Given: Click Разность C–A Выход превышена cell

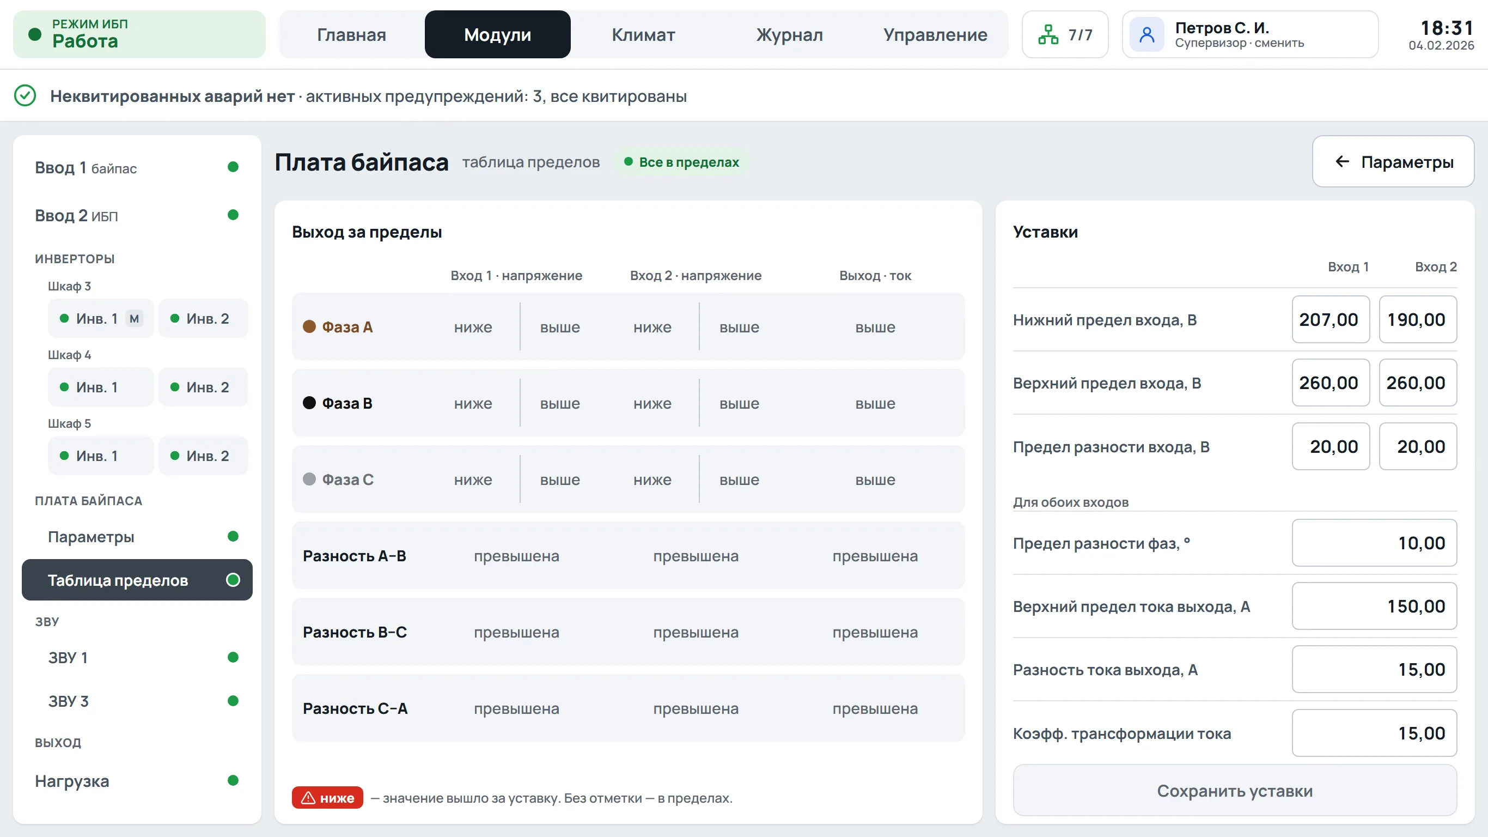Looking at the screenshot, I should tap(875, 709).
